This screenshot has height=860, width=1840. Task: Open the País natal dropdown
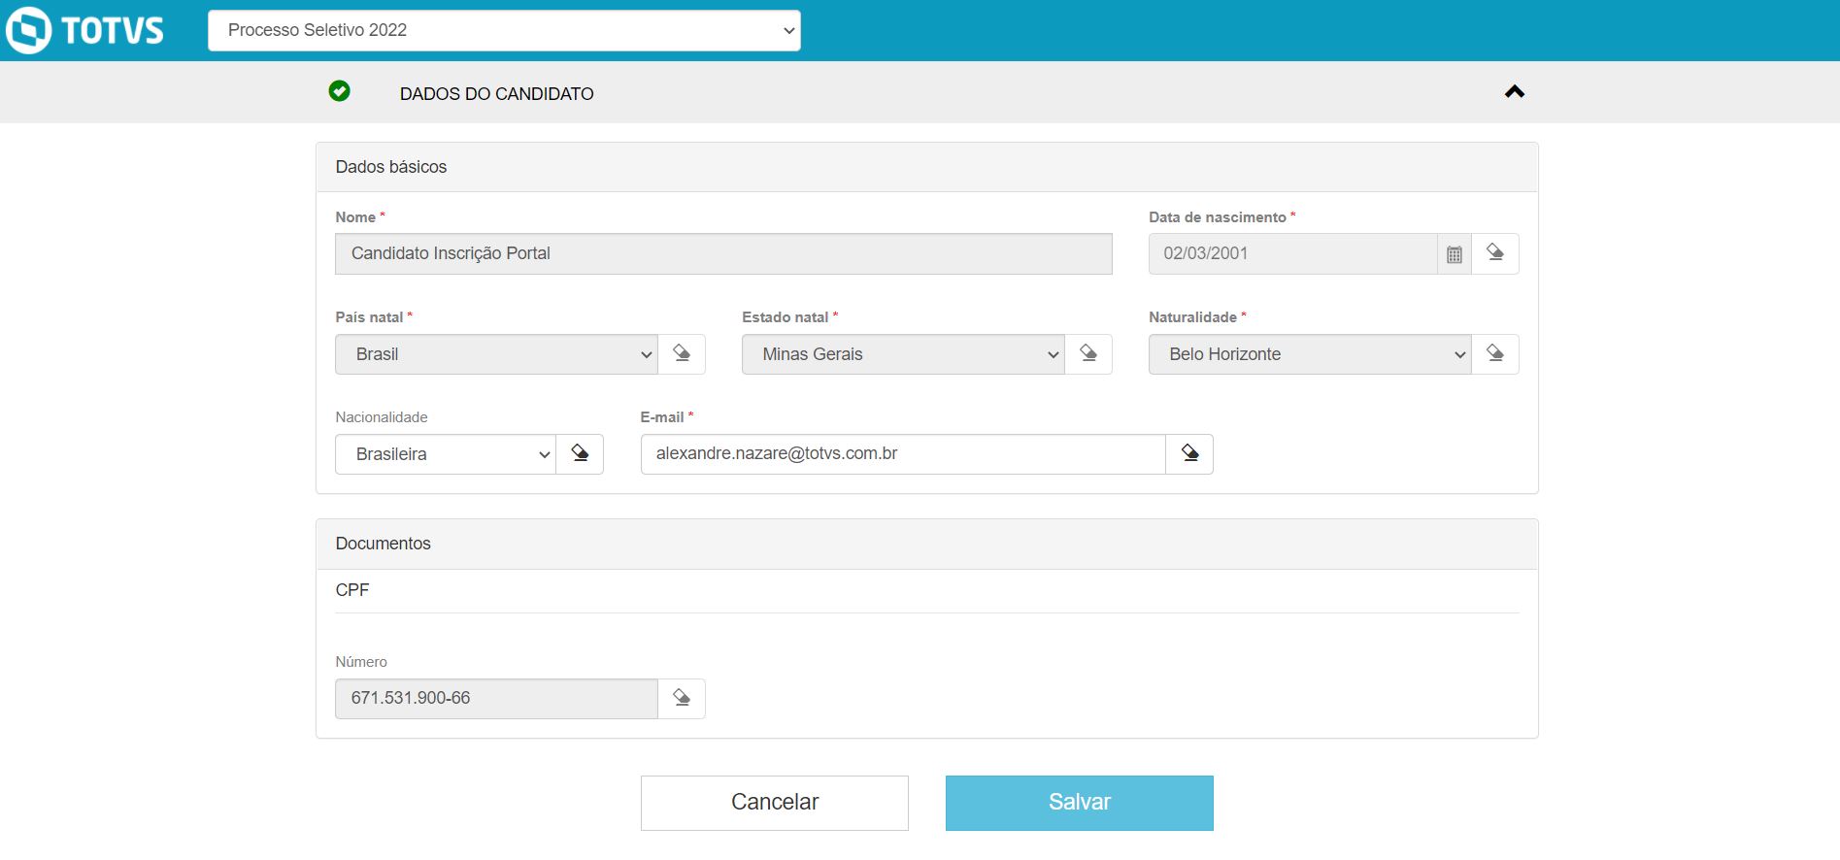tap(496, 354)
